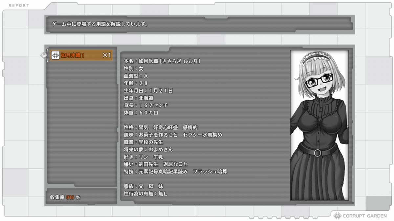Click the 生年月日:1月21日 line

click(x=148, y=91)
